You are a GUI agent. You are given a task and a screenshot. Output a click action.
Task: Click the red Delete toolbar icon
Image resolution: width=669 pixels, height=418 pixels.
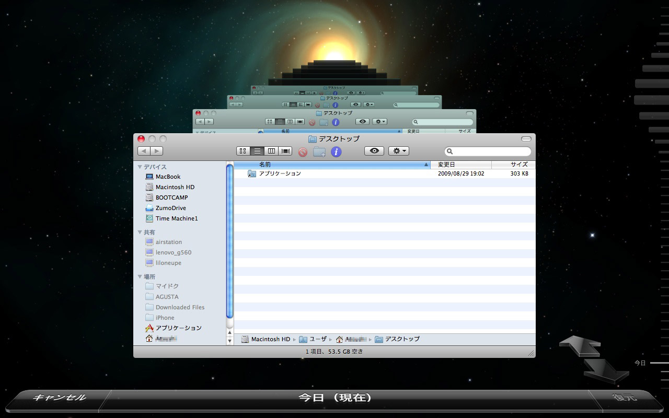pos(303,152)
